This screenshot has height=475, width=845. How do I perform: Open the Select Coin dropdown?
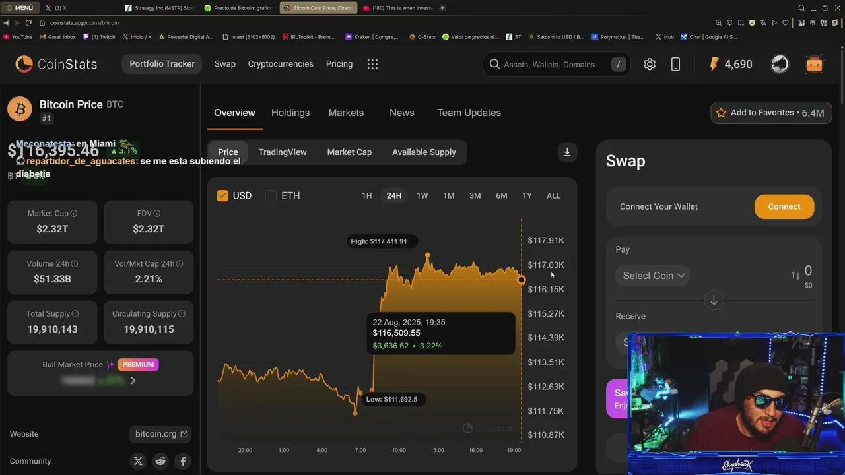pyautogui.click(x=653, y=276)
